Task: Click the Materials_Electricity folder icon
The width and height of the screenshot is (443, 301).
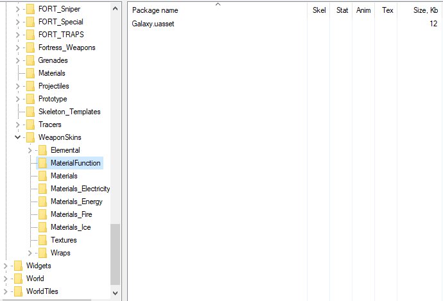Action: point(42,189)
